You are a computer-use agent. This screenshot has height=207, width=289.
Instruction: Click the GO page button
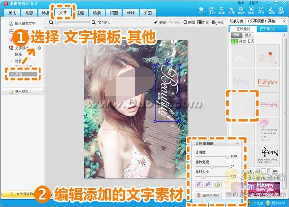point(275,171)
